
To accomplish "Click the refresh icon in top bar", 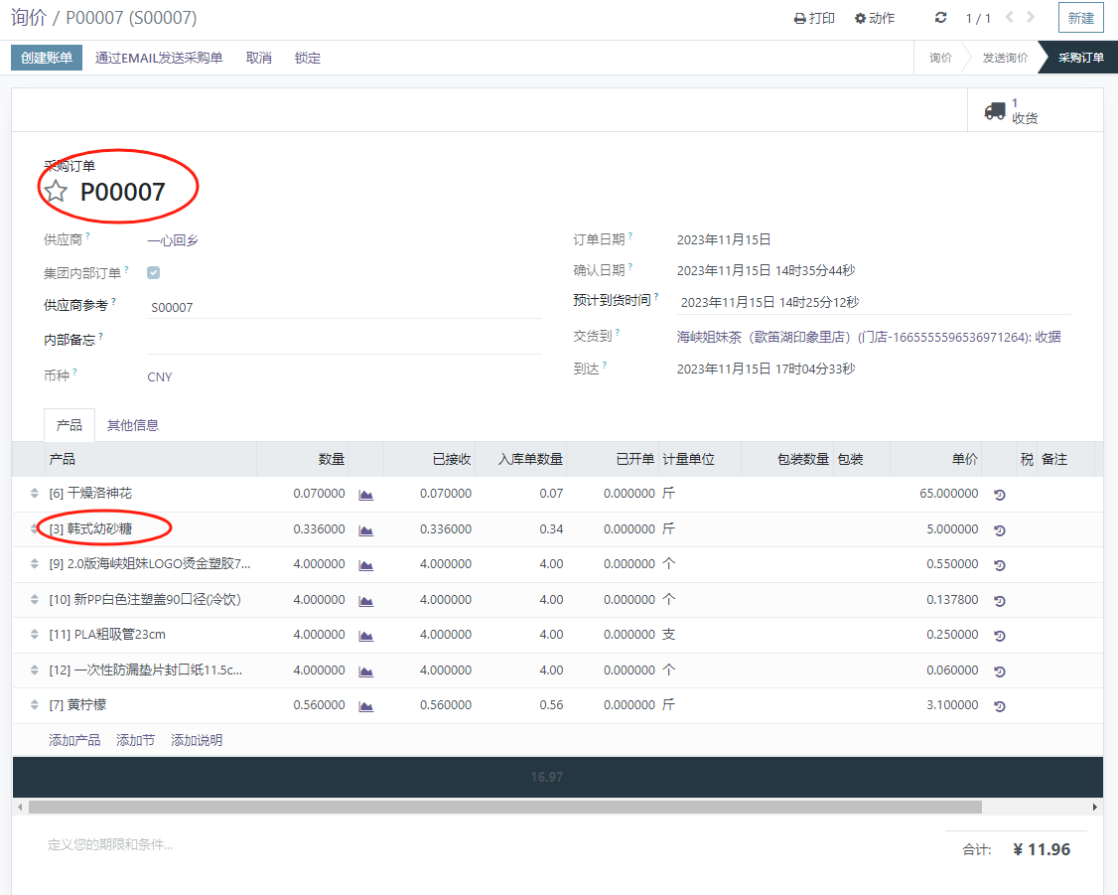I will click(x=941, y=18).
